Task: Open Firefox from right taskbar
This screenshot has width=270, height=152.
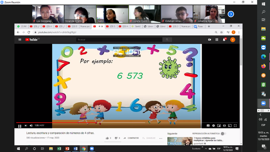Action: (x=263, y=66)
